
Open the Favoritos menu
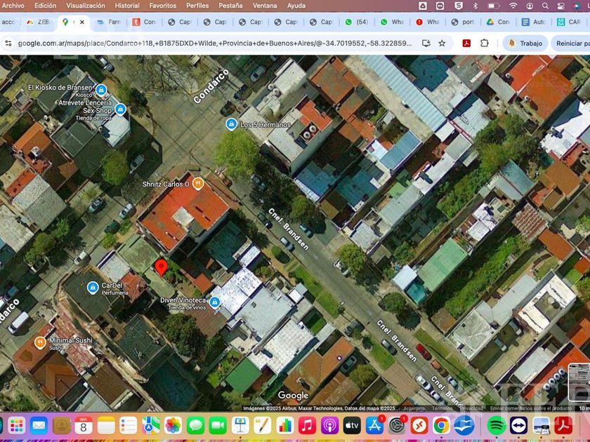(163, 6)
